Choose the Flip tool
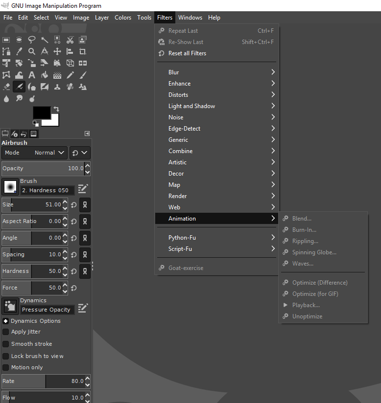The width and height of the screenshot is (381, 403). click(x=83, y=63)
